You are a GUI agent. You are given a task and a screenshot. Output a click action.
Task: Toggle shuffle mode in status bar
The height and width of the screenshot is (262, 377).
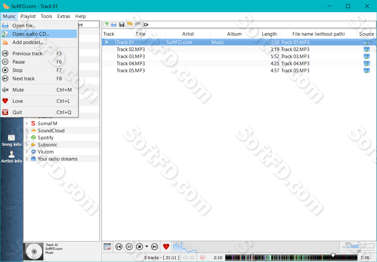click(x=192, y=258)
